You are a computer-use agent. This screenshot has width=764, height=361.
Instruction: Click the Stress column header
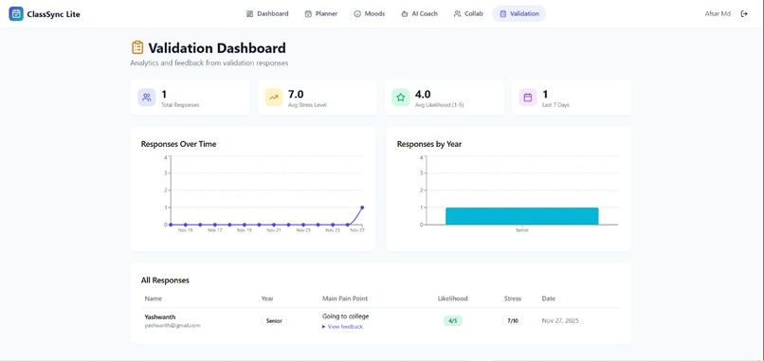(x=513, y=298)
